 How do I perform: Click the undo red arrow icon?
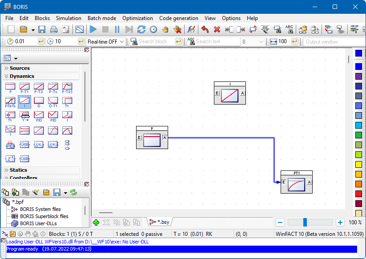coord(205,29)
